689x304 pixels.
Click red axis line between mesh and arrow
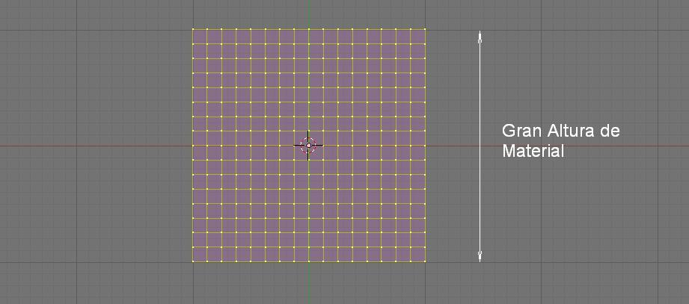click(x=452, y=145)
